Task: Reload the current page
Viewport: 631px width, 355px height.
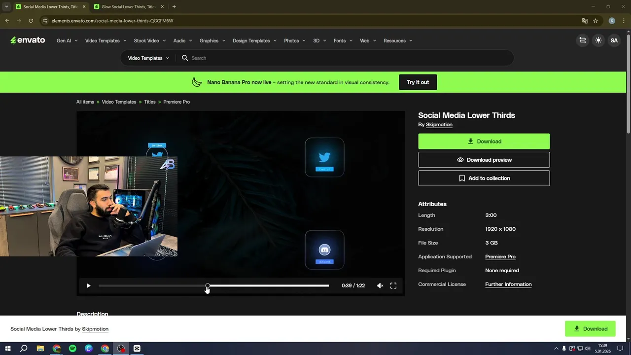Action: pos(31,21)
